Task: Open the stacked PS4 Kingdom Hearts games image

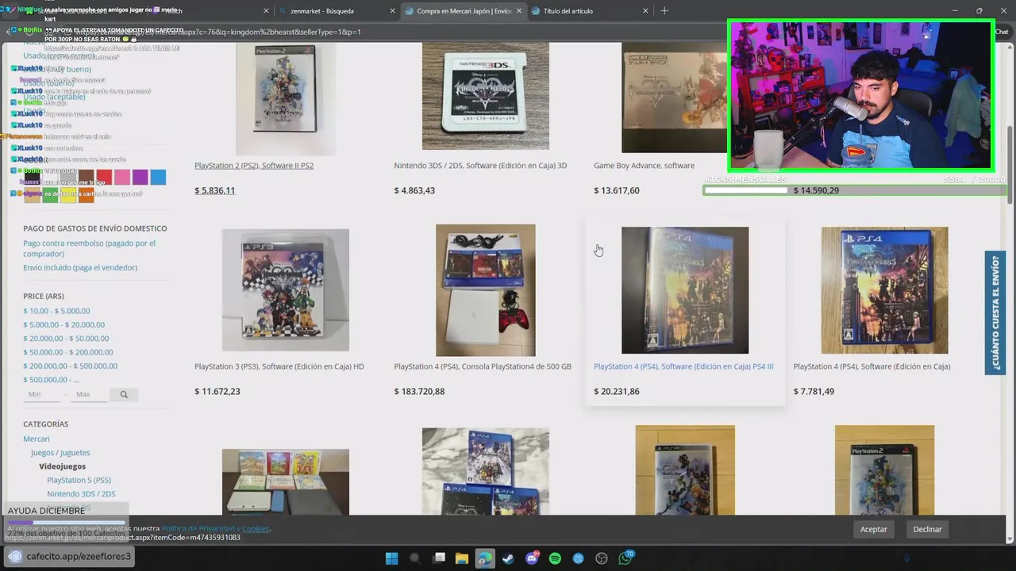Action: pos(485,472)
